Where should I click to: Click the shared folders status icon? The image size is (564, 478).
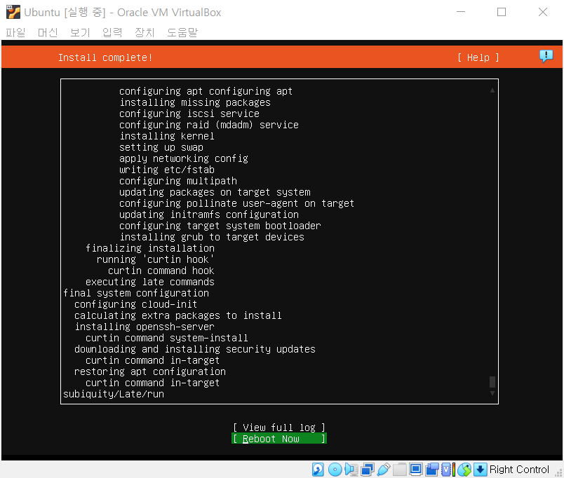point(400,470)
